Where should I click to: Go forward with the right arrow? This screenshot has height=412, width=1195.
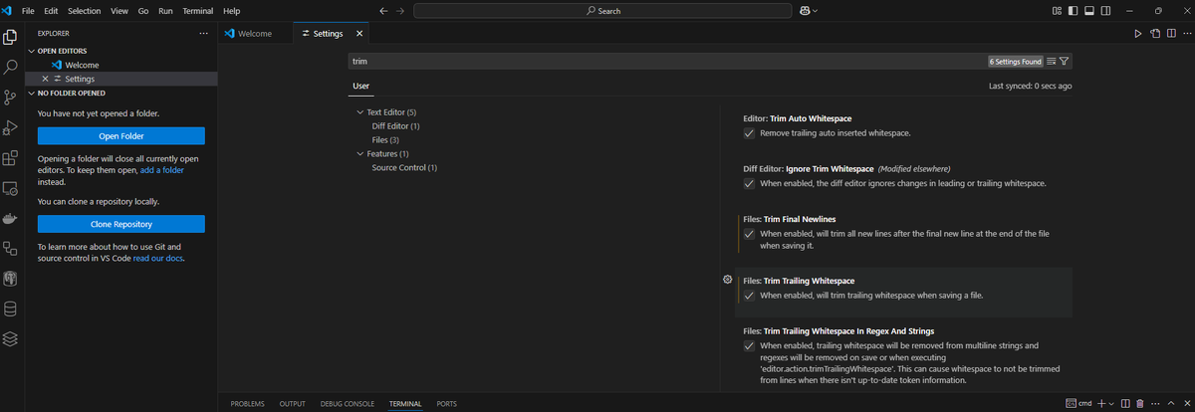[x=400, y=10]
